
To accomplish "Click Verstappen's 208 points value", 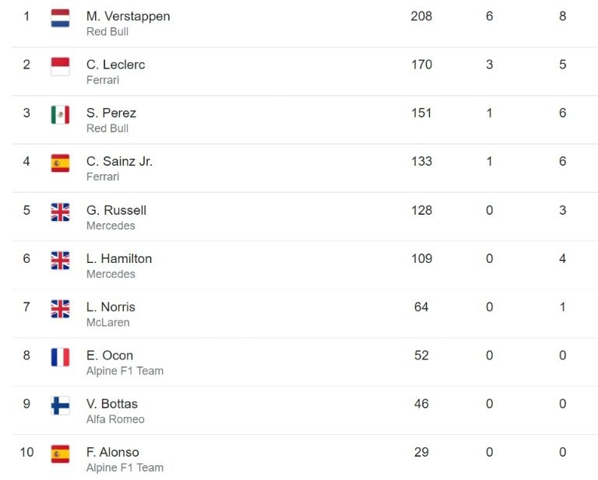I will click(x=421, y=16).
